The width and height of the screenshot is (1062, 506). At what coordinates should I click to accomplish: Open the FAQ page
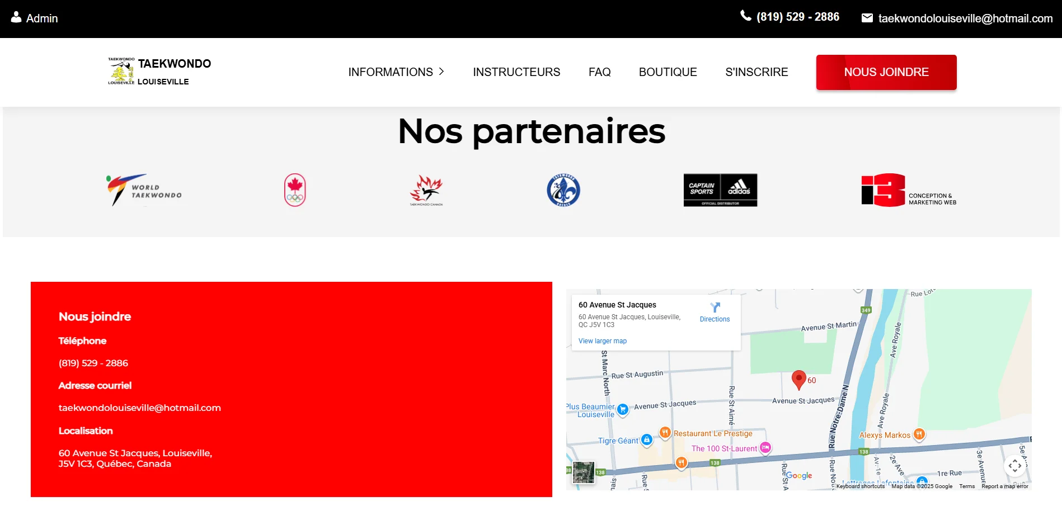click(x=600, y=72)
